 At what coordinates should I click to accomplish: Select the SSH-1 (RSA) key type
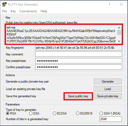pyautogui.click(x=110, y=113)
